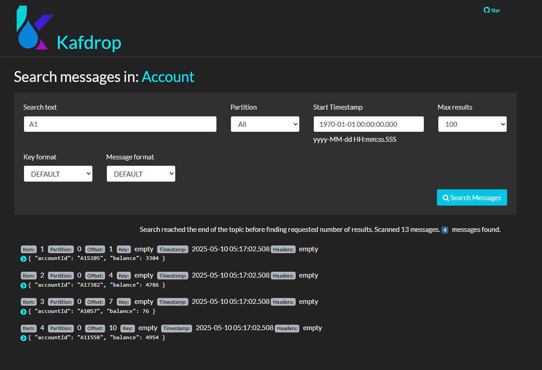
Task: Expand message arrow for account A11558
Action: (x=24, y=338)
